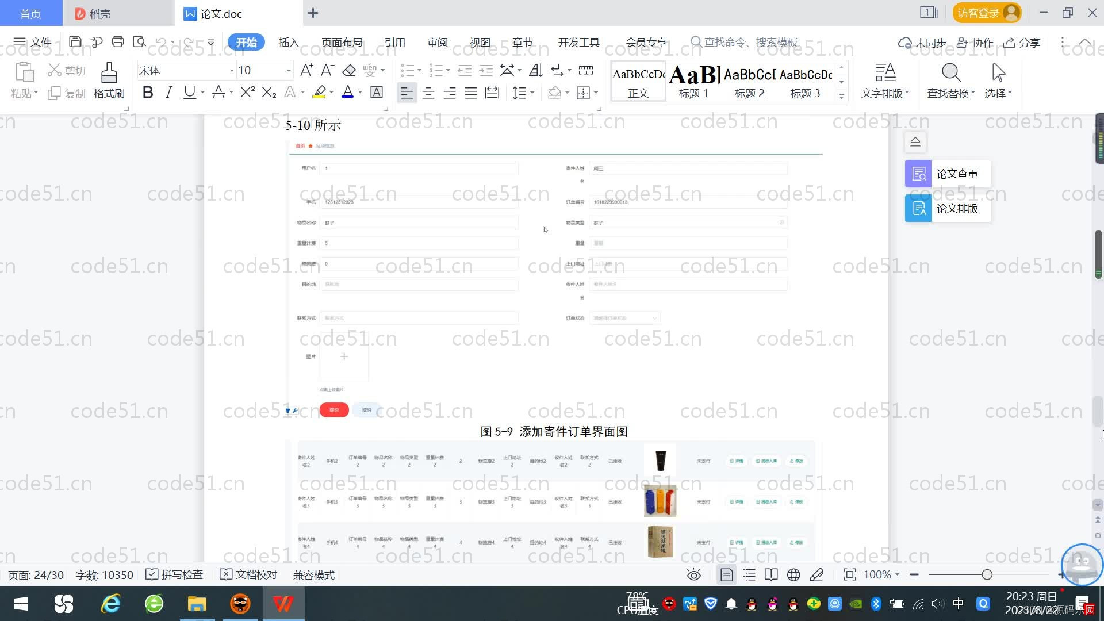Switch to the 插入 ribbon tab
Screen dimensions: 1104x621
288,42
